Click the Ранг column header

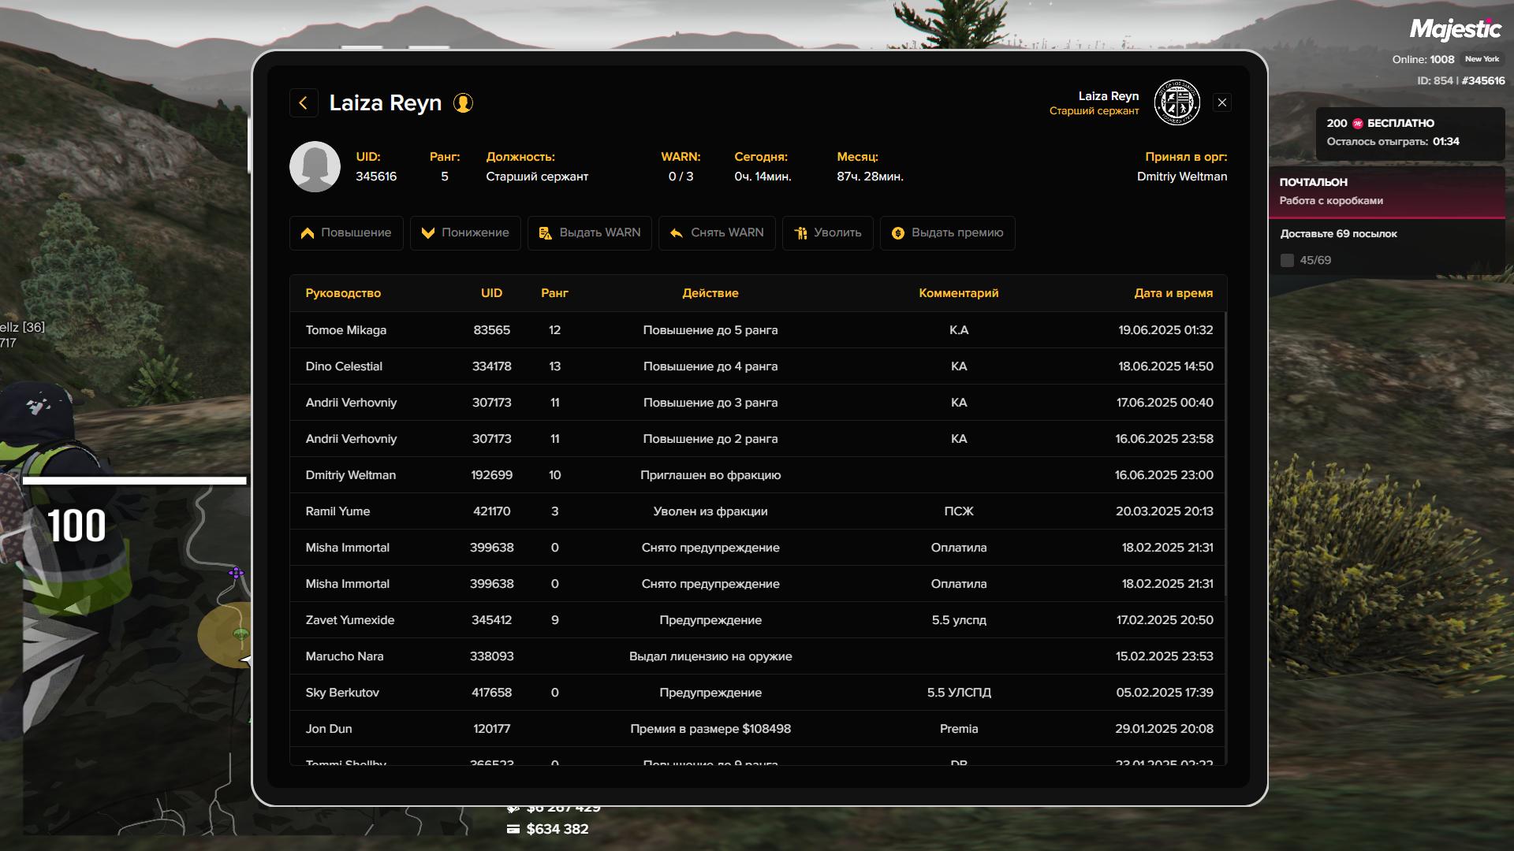(554, 293)
